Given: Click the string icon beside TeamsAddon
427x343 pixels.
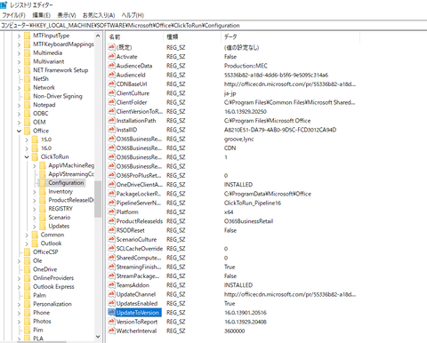Looking at the screenshot, I should point(111,285).
